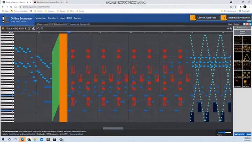
Task: Open the Other bookmarks folder on left
Action: point(71,11)
